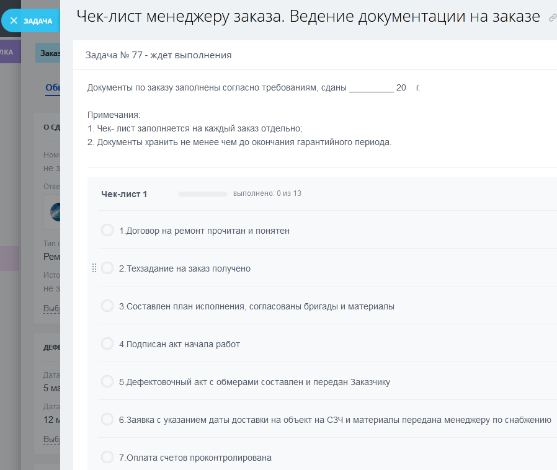Tick item 4 Подписан акт начала работ
Image resolution: width=557 pixels, height=470 pixels.
click(107, 344)
